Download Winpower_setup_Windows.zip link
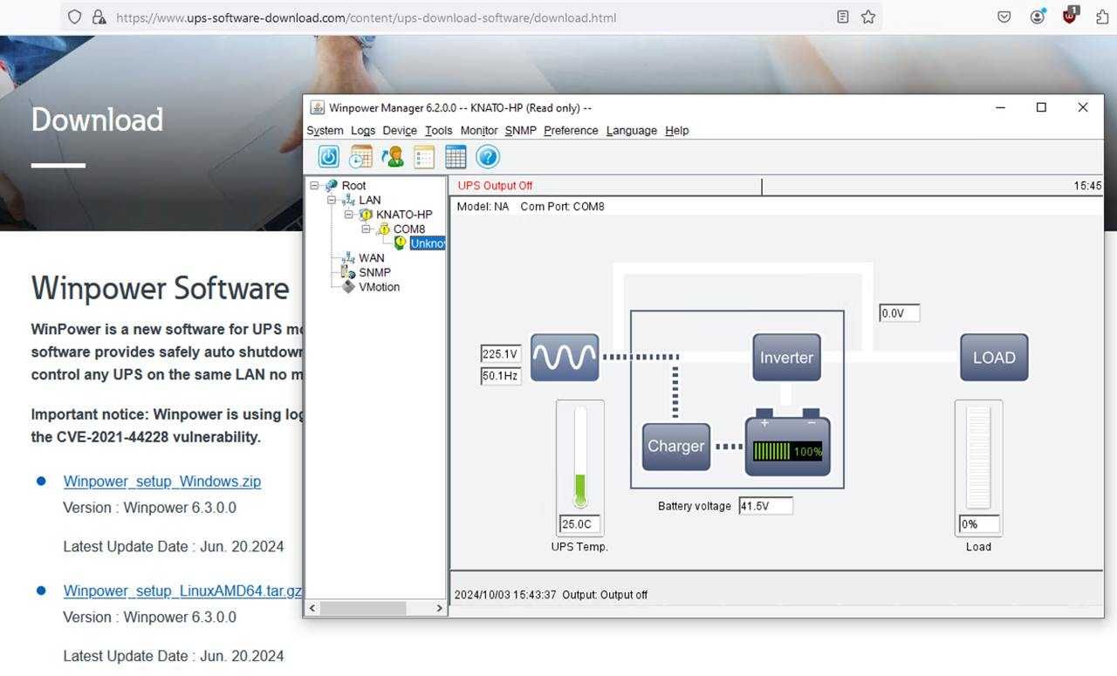This screenshot has width=1117, height=676. [162, 481]
